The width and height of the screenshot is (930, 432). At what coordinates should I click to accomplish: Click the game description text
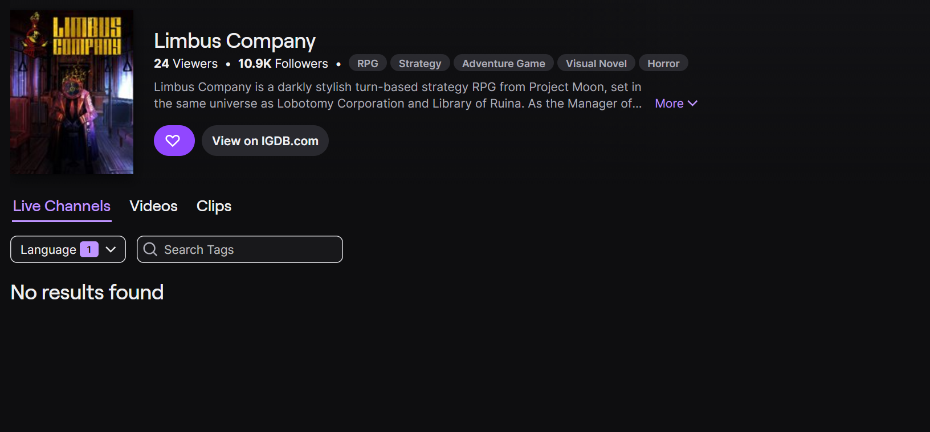click(x=398, y=95)
